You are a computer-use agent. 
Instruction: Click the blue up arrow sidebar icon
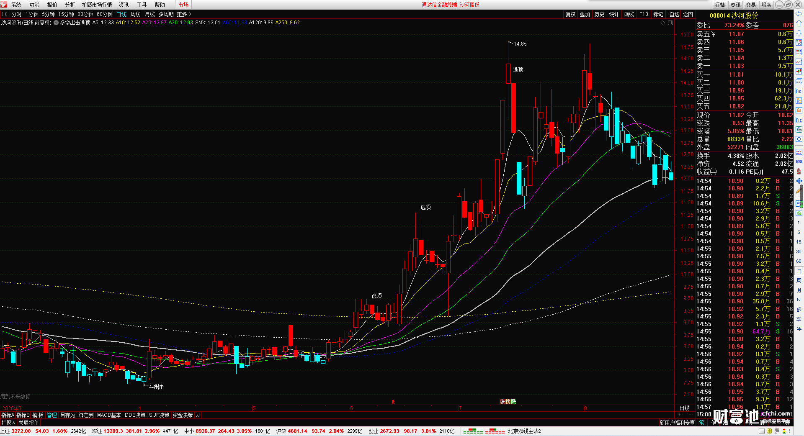point(799,23)
